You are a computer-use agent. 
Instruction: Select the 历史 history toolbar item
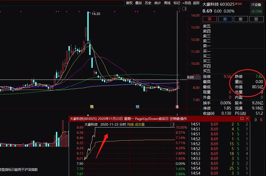(148, 3)
